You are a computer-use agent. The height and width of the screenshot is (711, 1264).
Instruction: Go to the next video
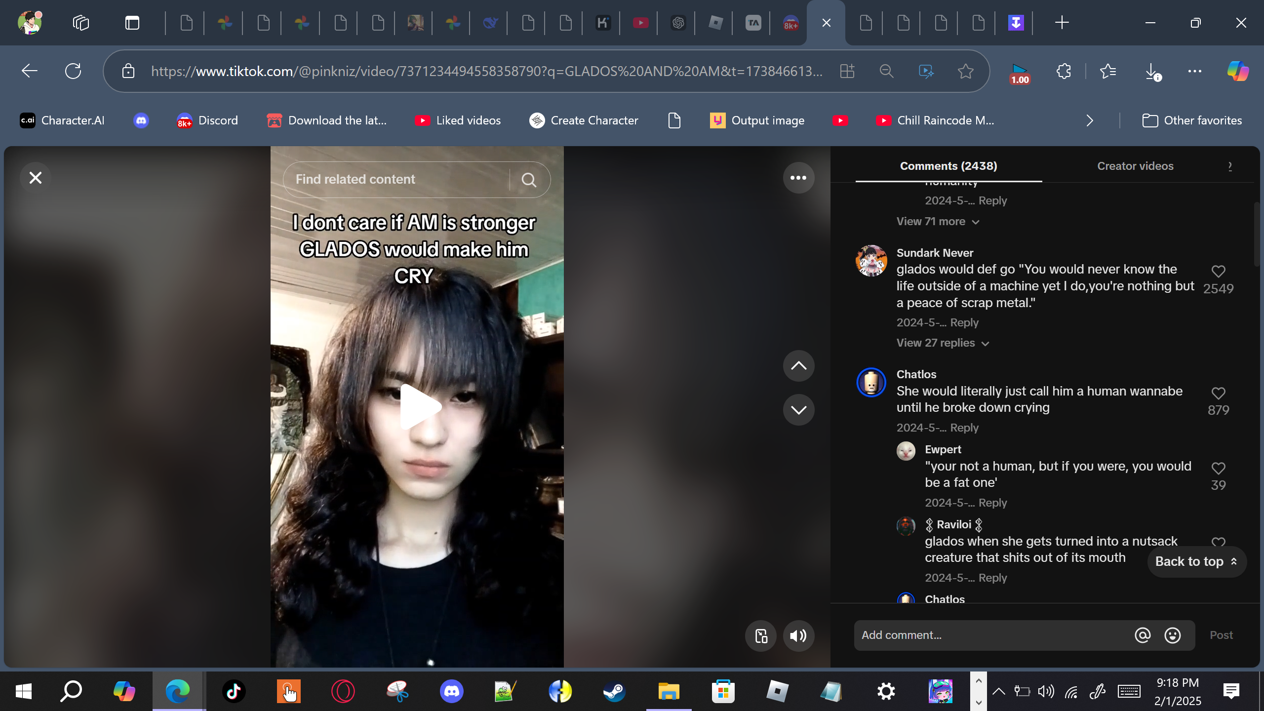point(798,410)
